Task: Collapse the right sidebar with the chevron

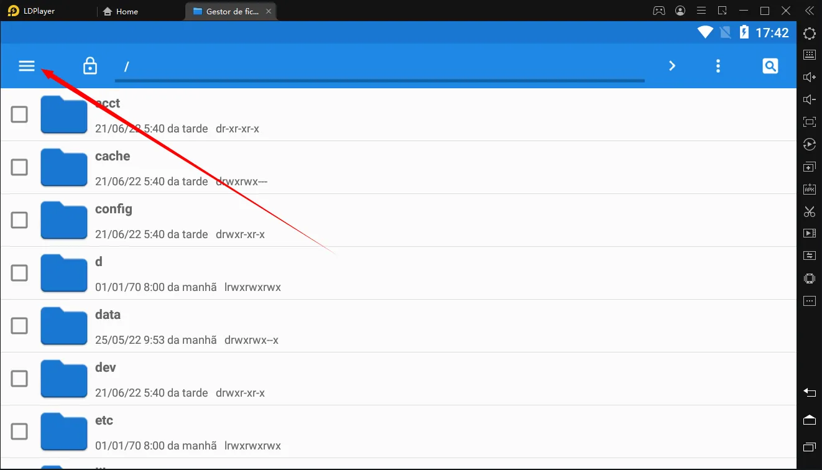Action: [809, 10]
